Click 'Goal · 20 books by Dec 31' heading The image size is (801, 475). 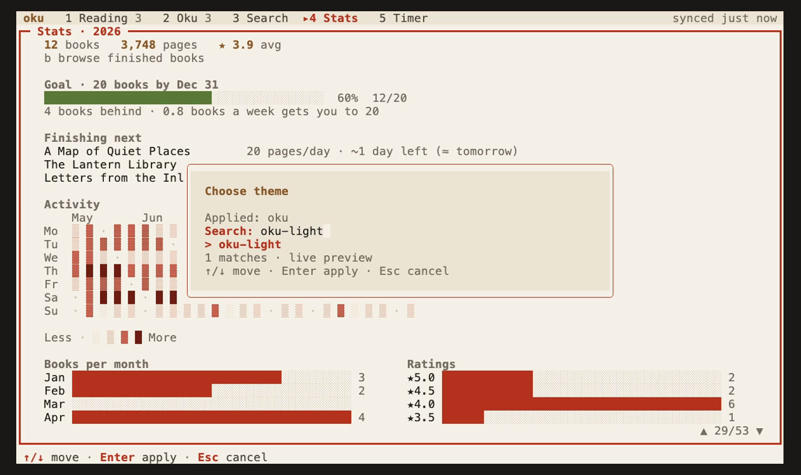(x=131, y=85)
